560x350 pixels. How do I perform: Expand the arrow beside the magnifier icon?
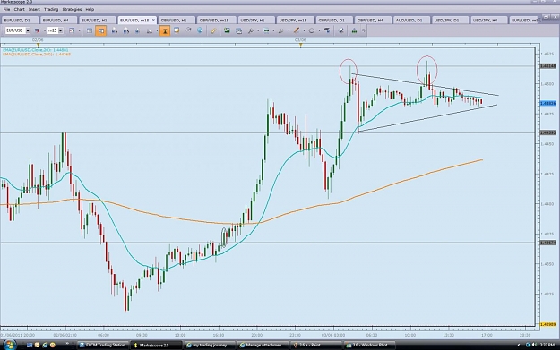coord(258,30)
